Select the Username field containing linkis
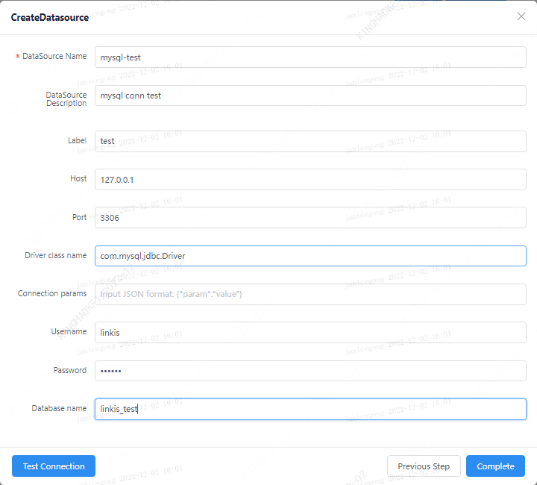 coord(310,332)
